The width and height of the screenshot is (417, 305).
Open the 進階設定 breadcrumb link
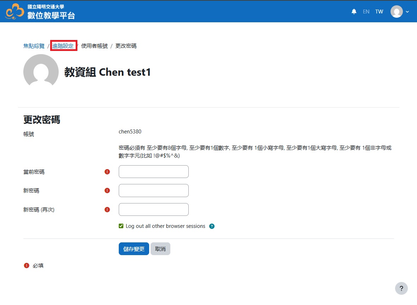point(63,46)
